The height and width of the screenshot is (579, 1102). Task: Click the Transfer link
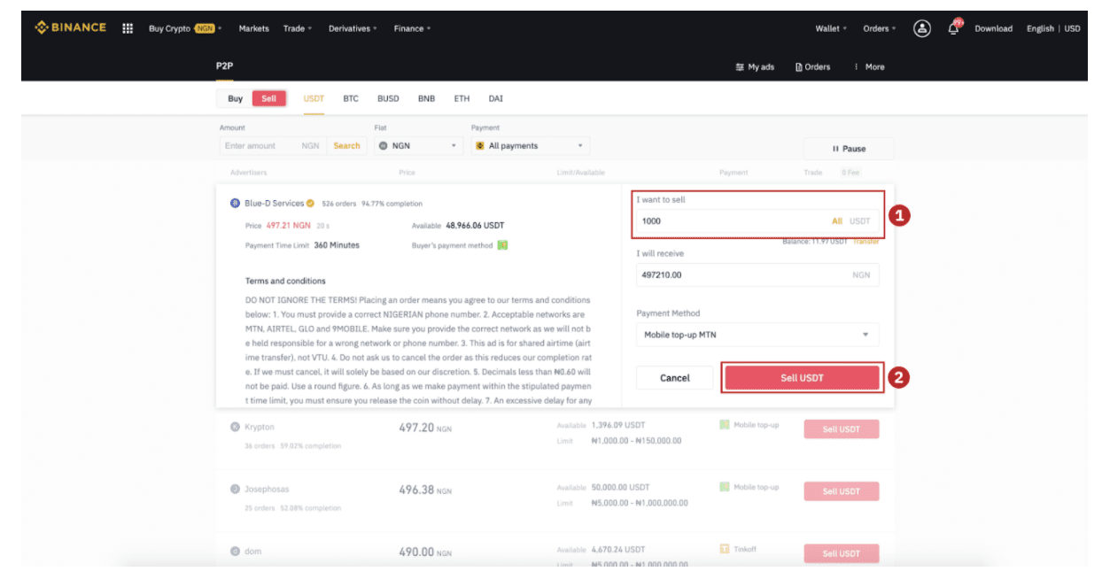[865, 242]
